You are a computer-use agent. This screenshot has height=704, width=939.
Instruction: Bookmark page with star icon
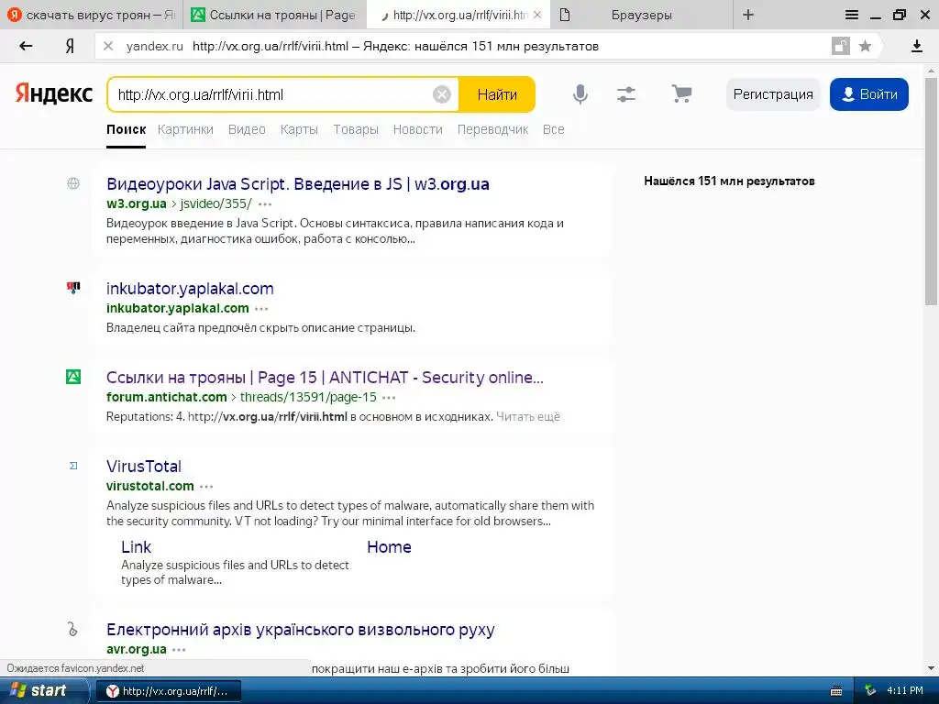coord(865,46)
